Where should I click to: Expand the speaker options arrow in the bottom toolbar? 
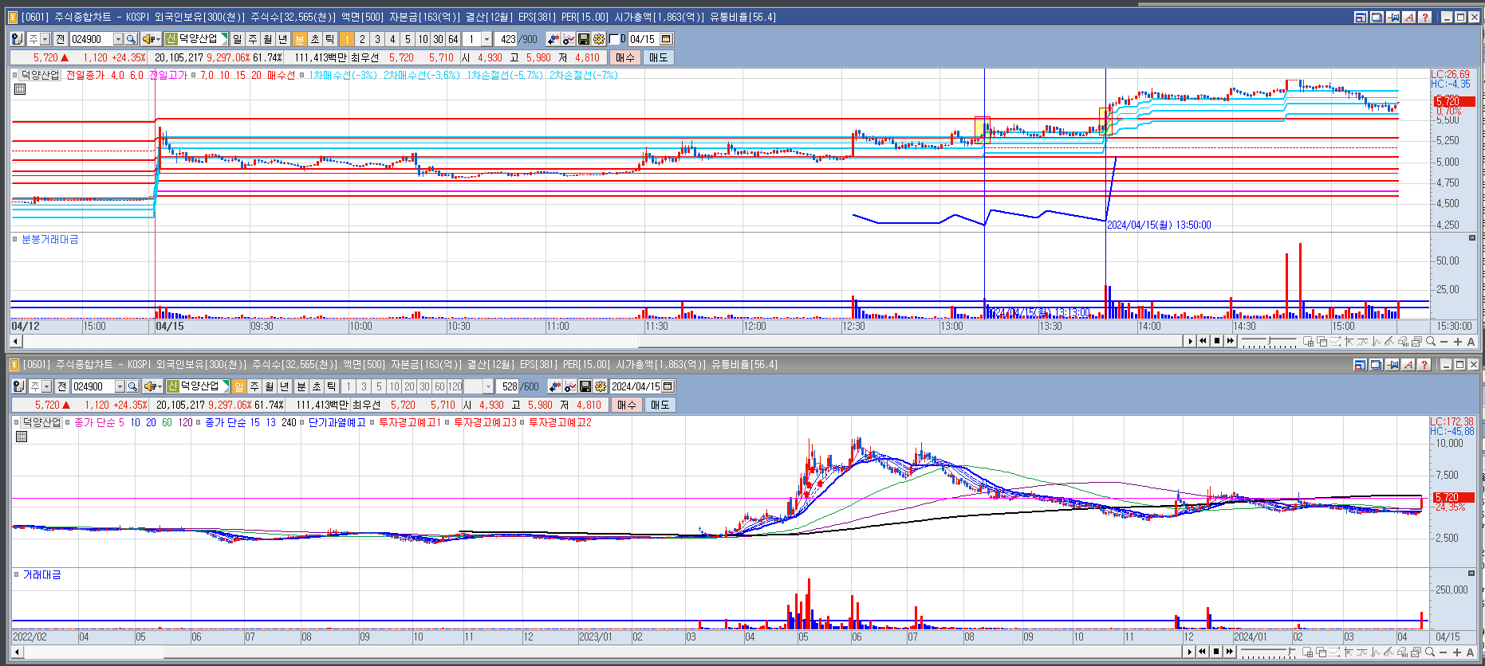point(160,386)
